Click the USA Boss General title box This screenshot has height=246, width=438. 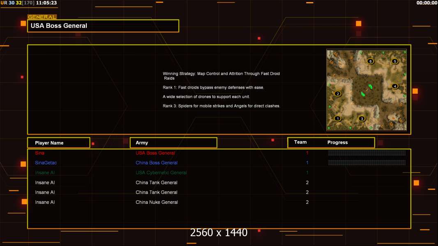click(x=103, y=26)
